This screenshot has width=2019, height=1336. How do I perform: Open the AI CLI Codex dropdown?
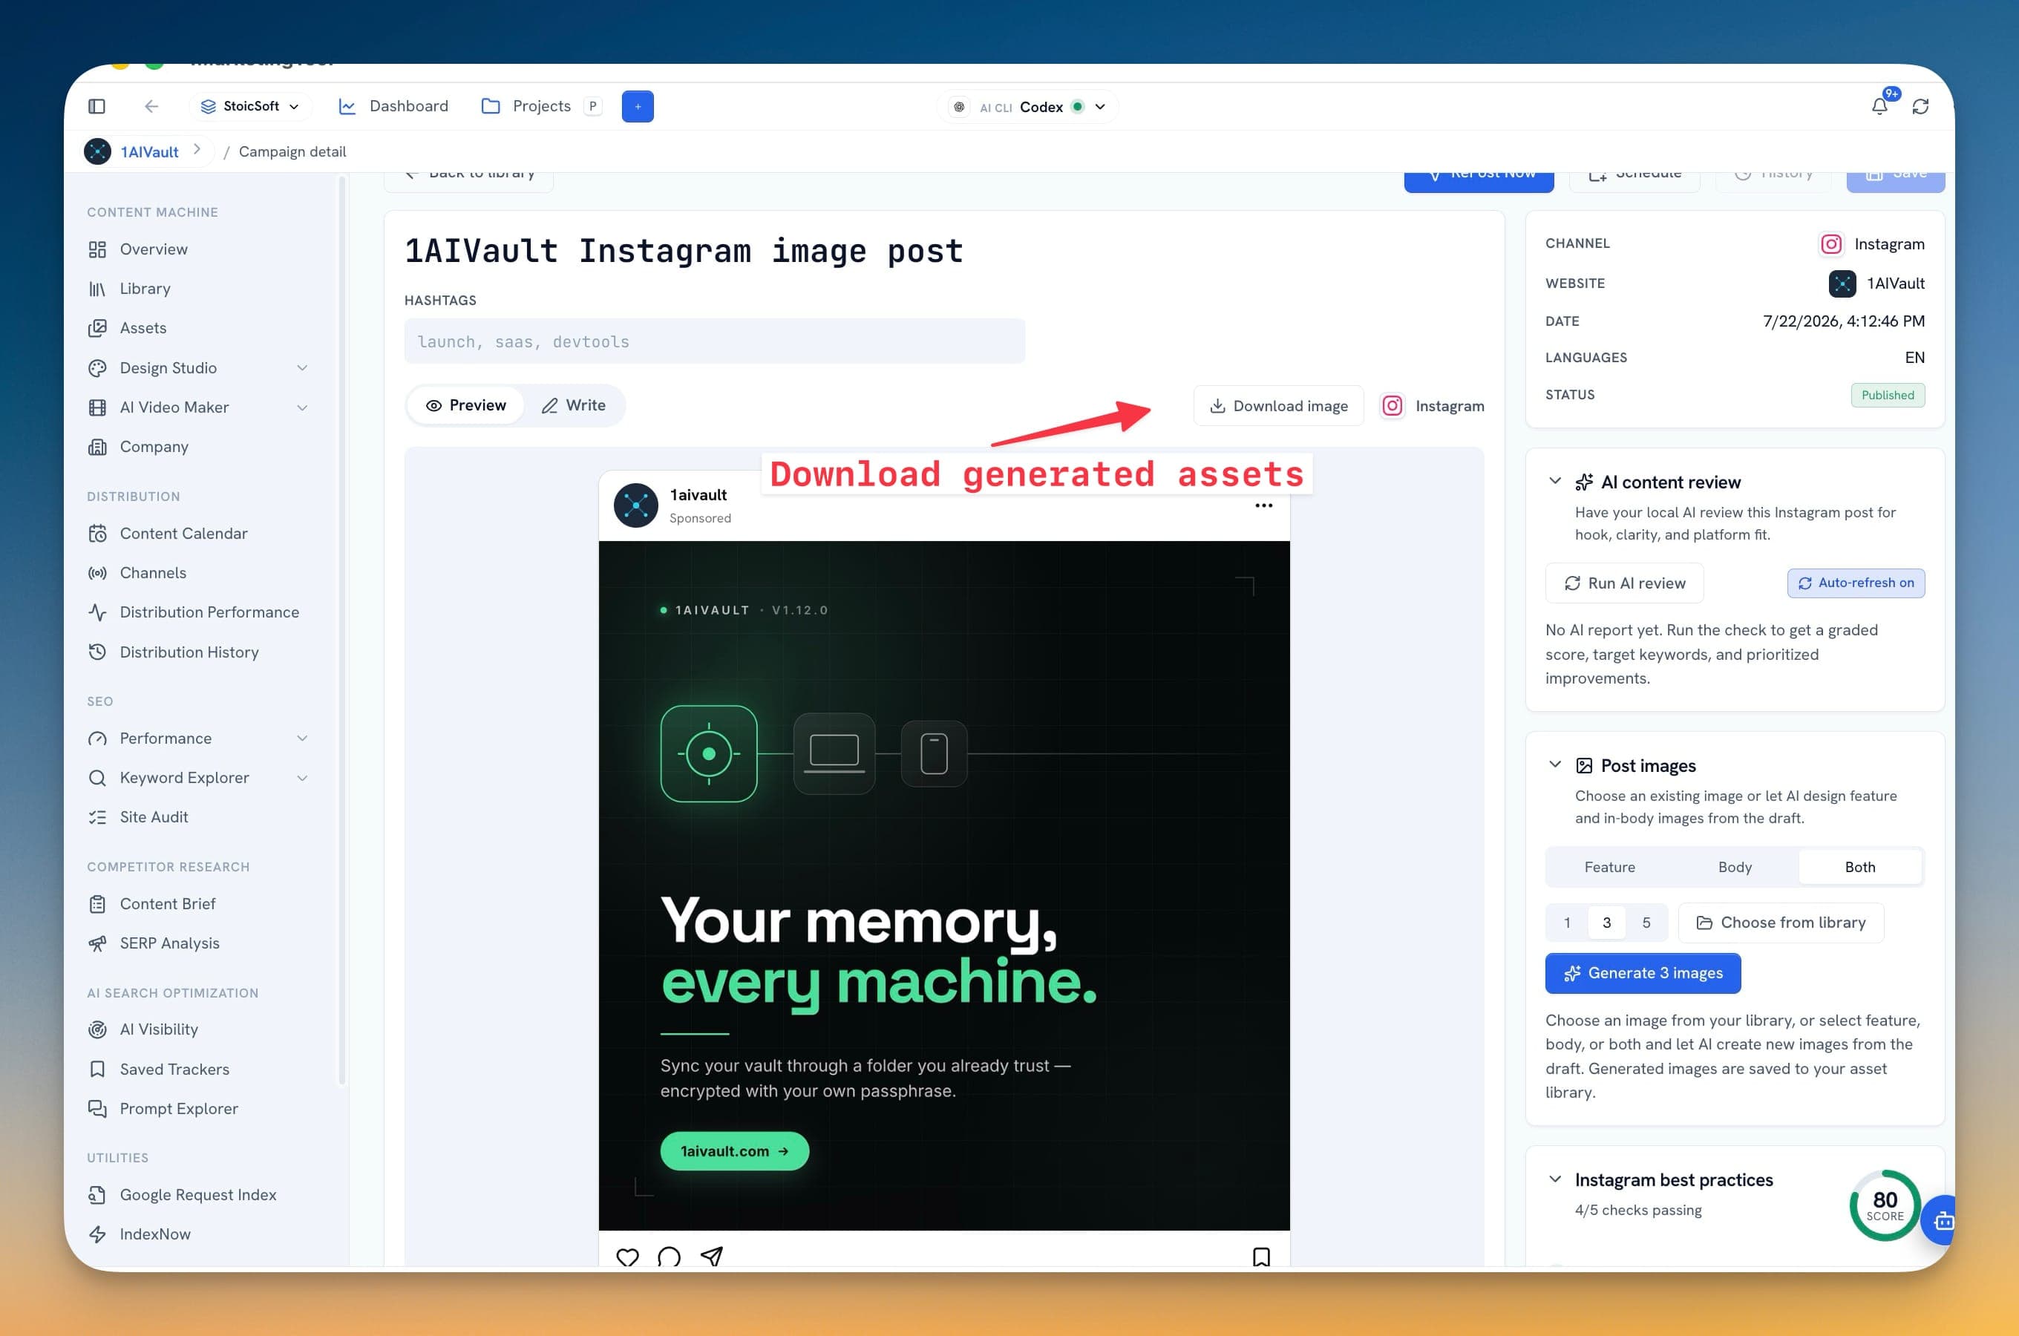[x=1028, y=106]
